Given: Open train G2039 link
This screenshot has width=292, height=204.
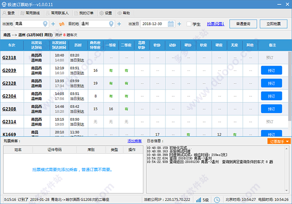Looking at the screenshot, I should coord(9,70).
